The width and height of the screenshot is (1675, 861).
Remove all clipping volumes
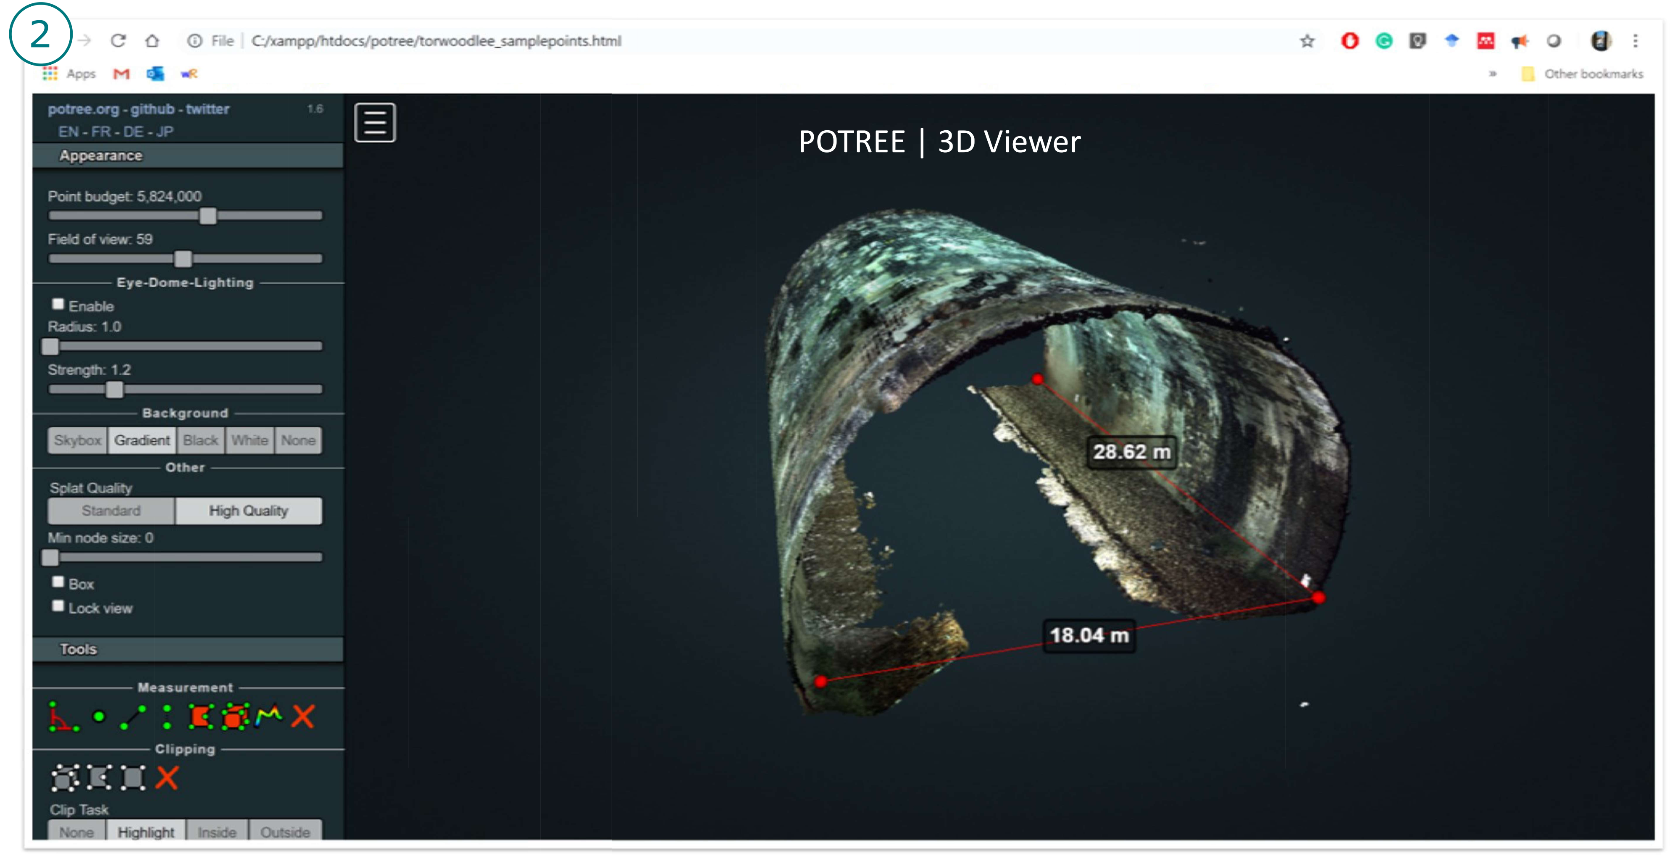[x=167, y=778]
